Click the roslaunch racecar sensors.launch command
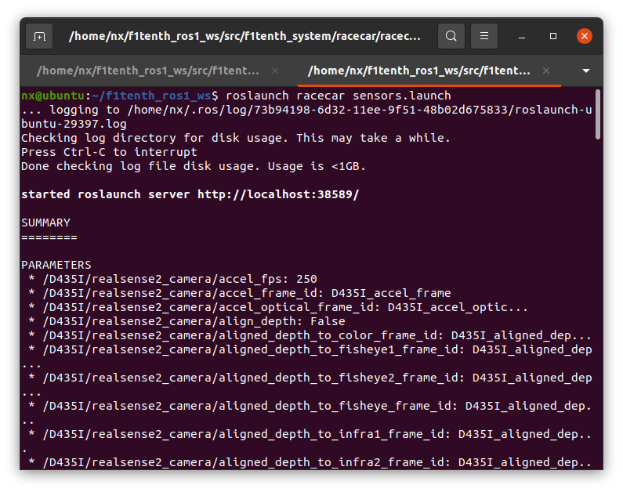Image resolution: width=623 pixels, height=492 pixels. tap(338, 96)
